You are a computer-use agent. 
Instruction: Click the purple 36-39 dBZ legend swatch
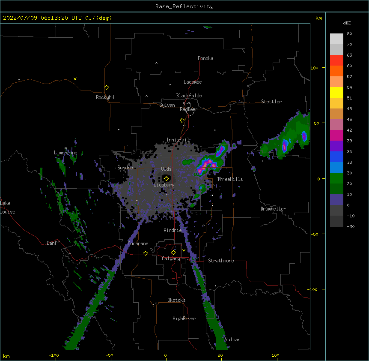coord(336,146)
